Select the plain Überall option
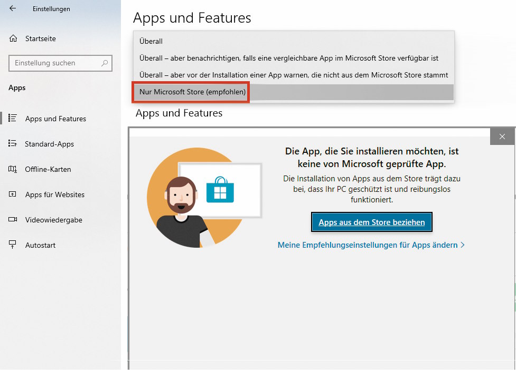This screenshot has width=516, height=370. tap(293, 41)
